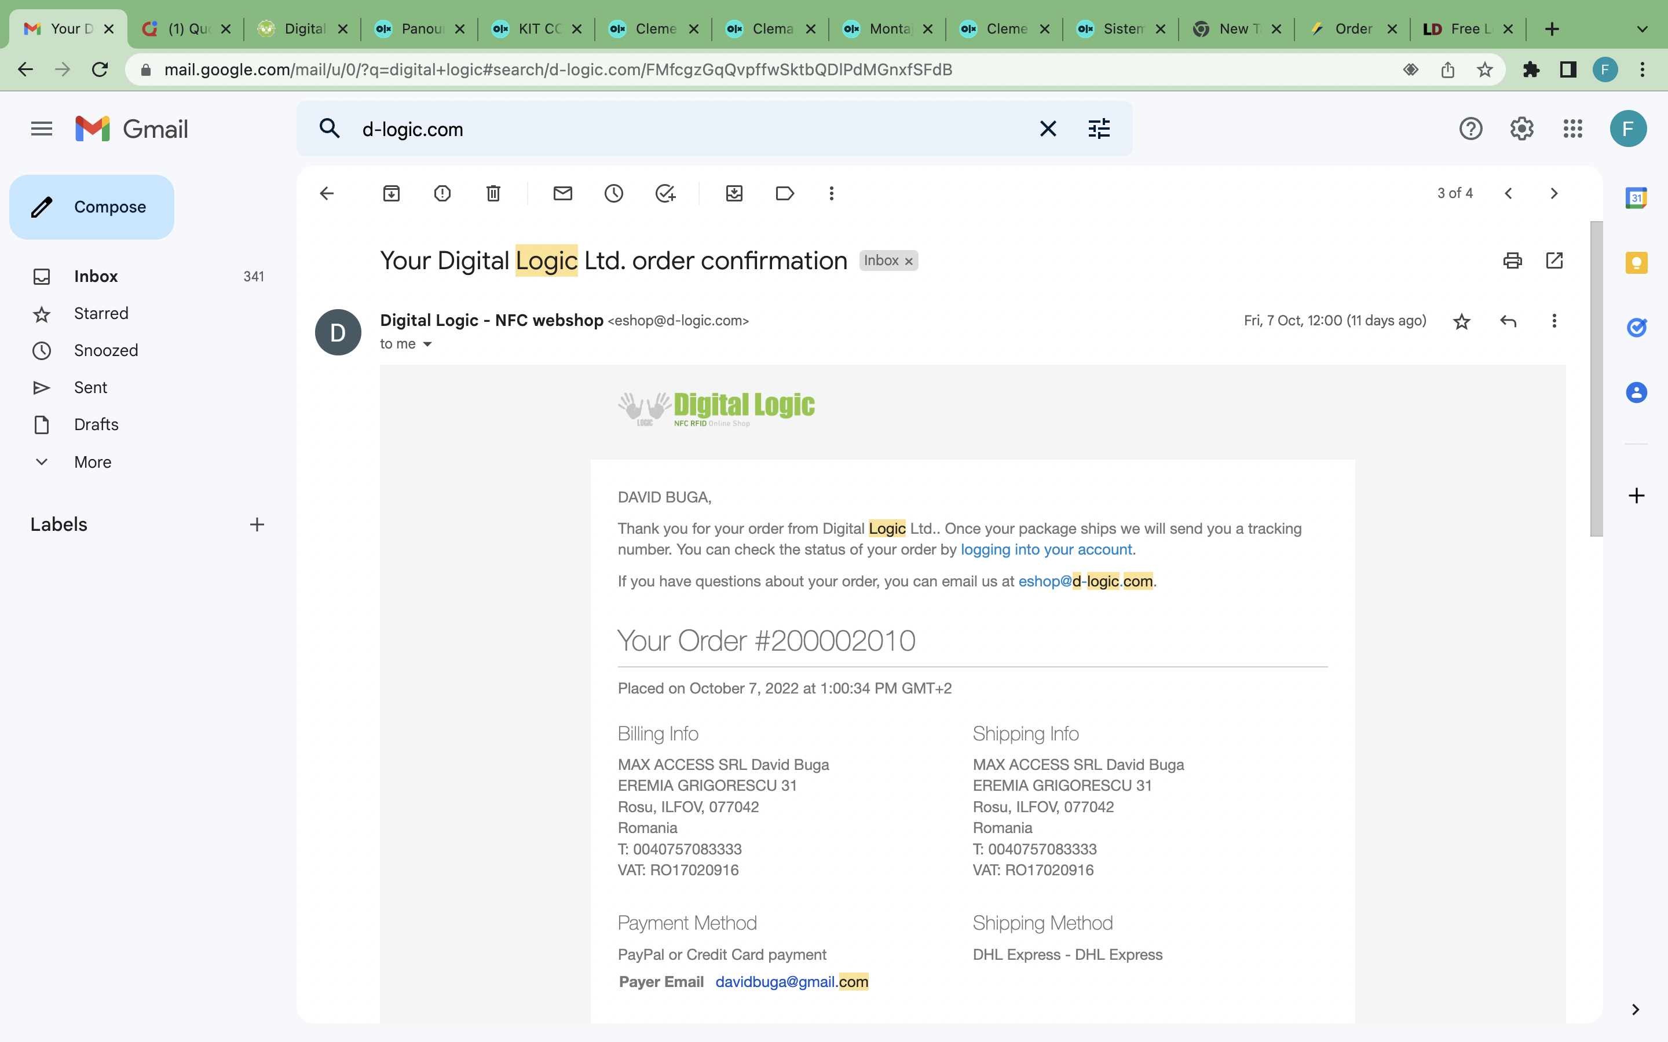Click the browser back arrow
1668x1042 pixels.
pos(25,69)
